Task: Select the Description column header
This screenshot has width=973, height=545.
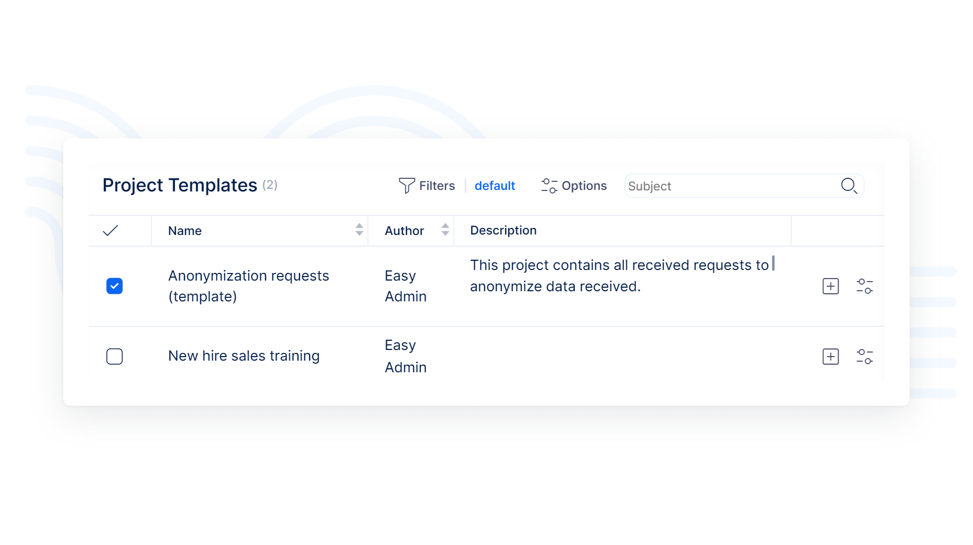Action: coord(503,230)
